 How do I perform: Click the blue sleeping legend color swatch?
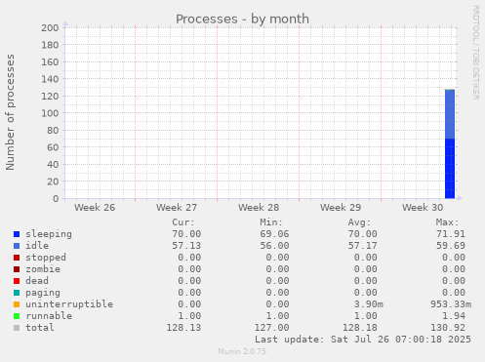17,234
